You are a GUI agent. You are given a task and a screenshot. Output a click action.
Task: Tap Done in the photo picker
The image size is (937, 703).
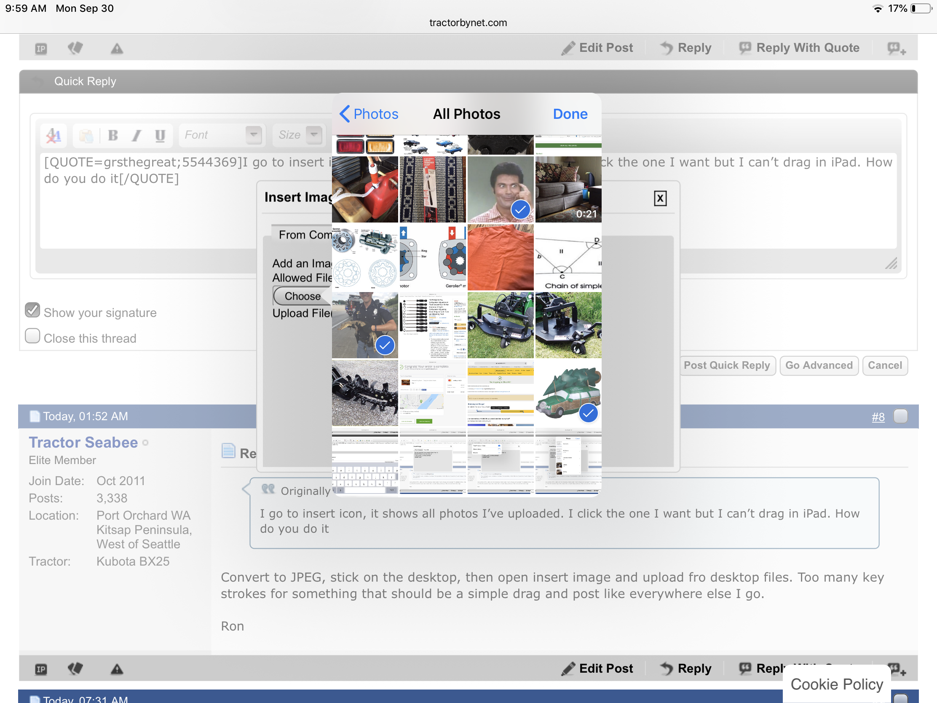tap(570, 114)
